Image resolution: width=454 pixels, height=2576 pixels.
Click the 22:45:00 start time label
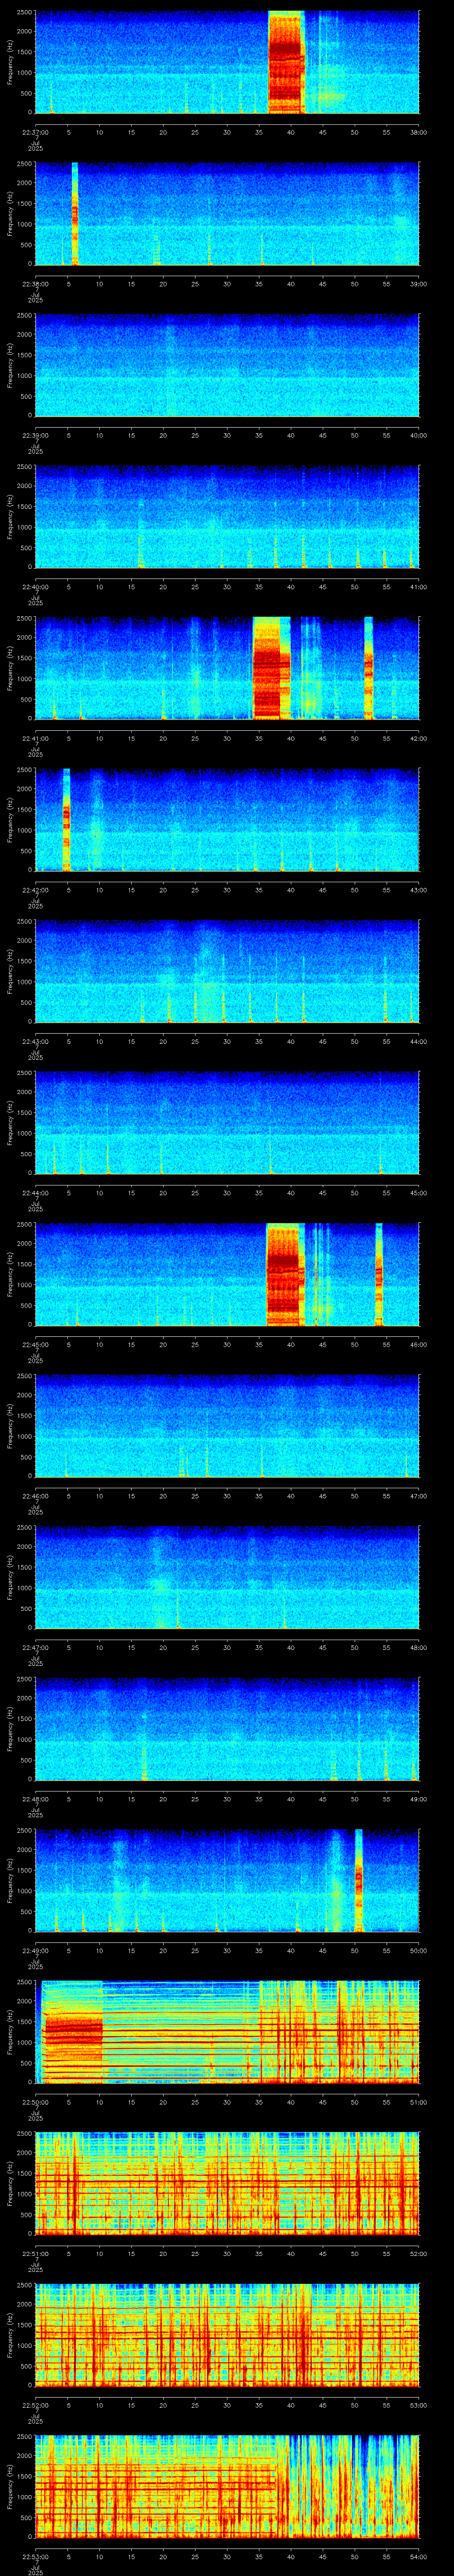coord(35,1344)
